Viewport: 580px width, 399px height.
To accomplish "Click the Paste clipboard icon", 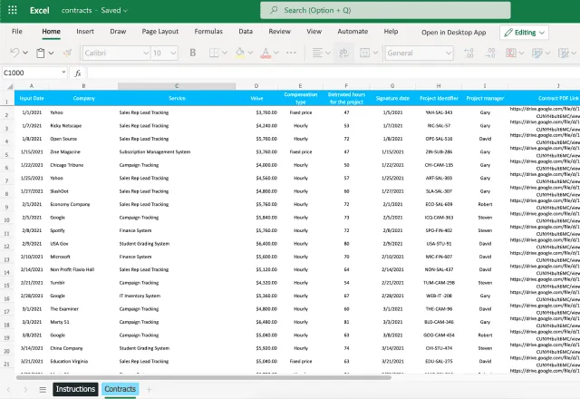I will 40,53.
